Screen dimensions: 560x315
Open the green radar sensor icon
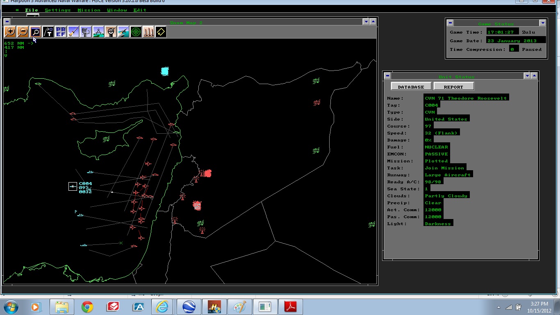tap(136, 32)
